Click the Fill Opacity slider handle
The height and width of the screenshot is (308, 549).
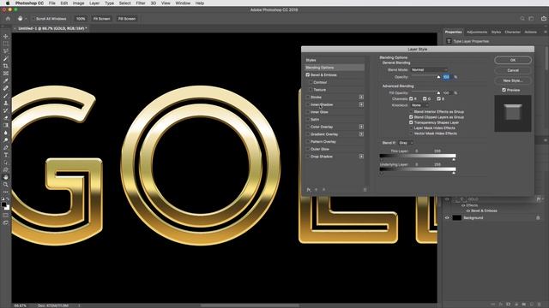438,93
